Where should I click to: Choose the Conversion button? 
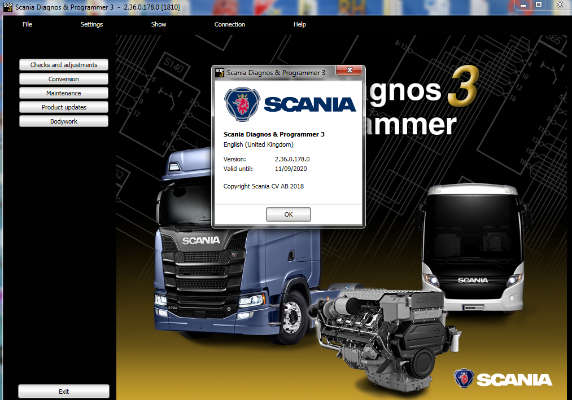click(64, 79)
